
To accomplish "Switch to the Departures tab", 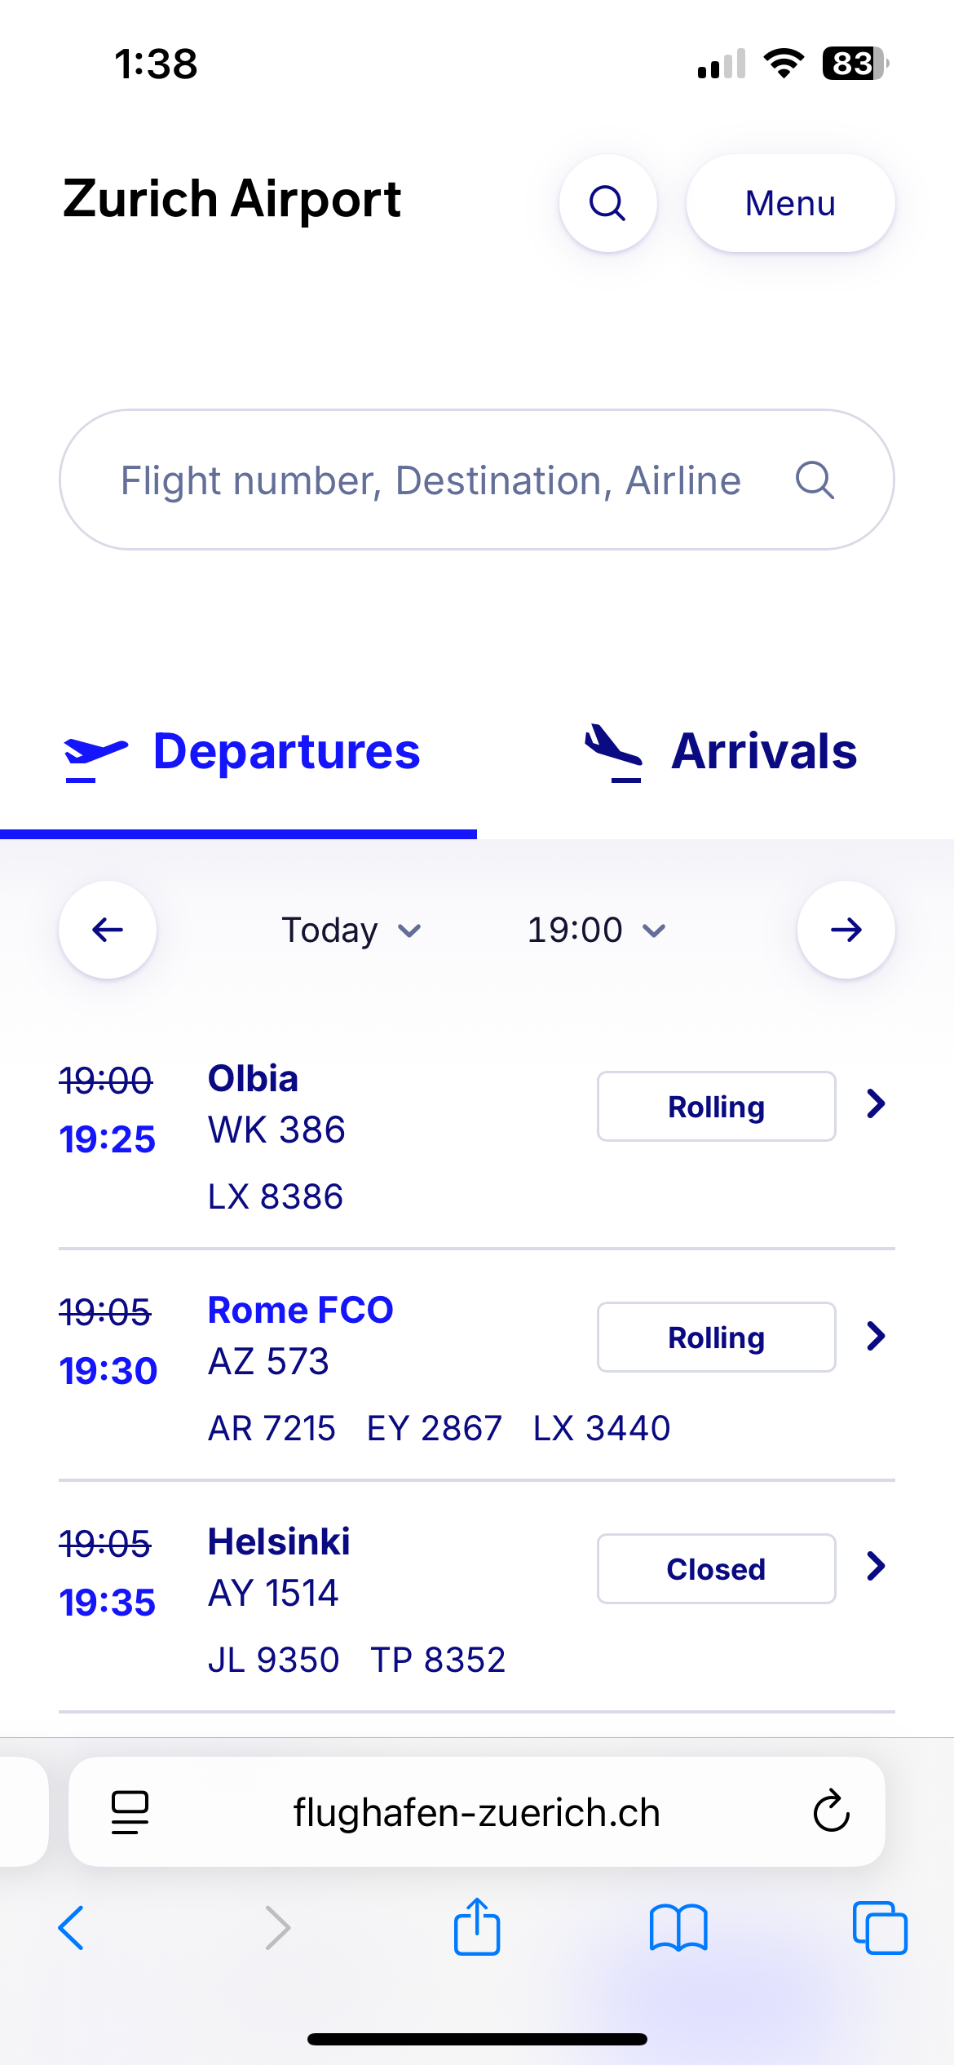I will (242, 751).
